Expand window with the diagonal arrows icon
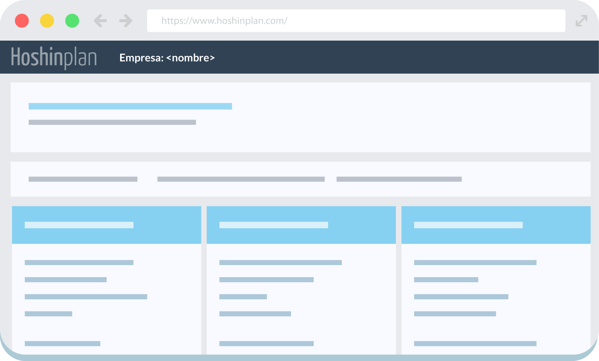 (x=581, y=21)
